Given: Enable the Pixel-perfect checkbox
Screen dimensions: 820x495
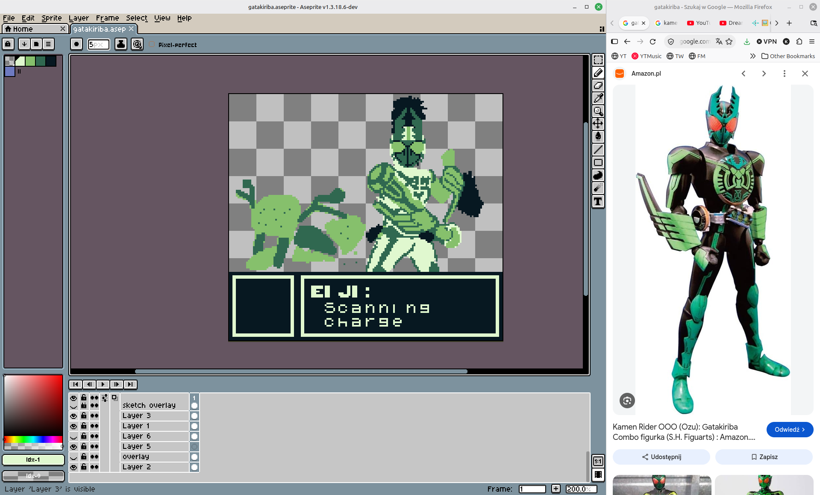Looking at the screenshot, I should pyautogui.click(x=152, y=44).
